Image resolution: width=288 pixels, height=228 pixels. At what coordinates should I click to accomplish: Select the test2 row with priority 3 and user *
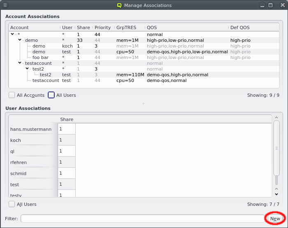144,69
